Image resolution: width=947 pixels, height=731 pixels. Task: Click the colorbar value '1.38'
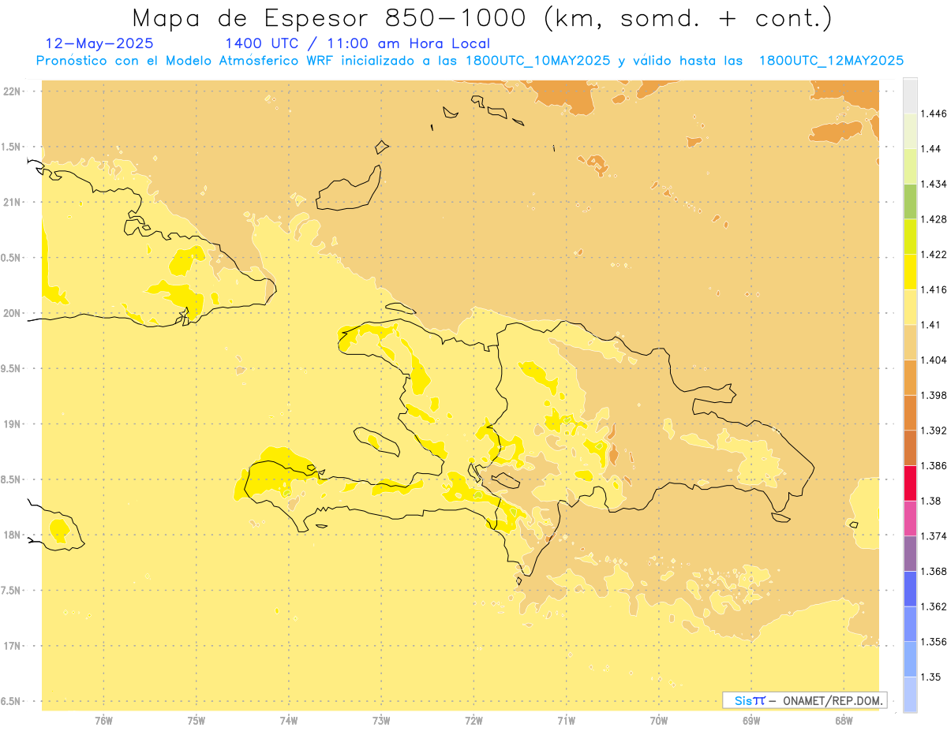931,501
